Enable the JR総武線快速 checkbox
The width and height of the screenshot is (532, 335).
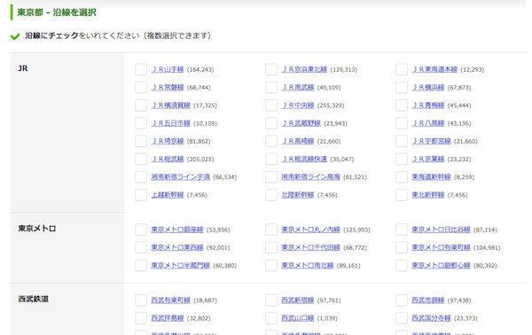pos(271,159)
